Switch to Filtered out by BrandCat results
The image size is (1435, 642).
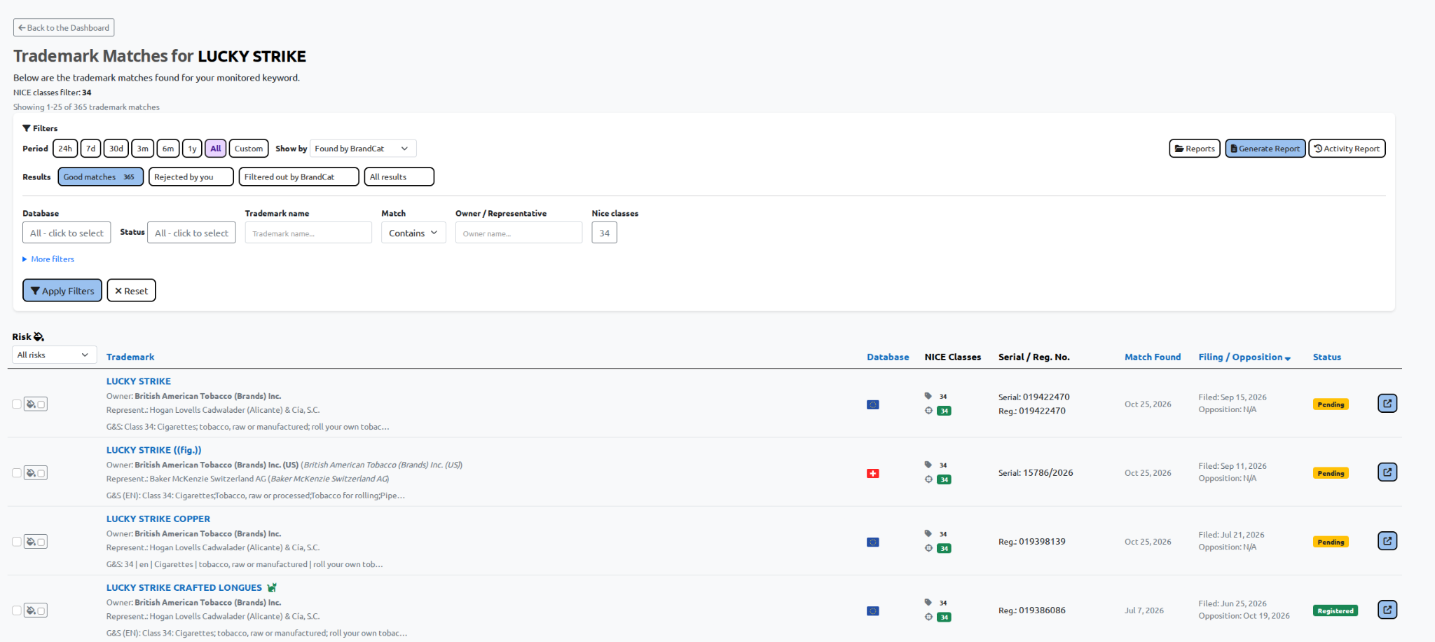(298, 177)
